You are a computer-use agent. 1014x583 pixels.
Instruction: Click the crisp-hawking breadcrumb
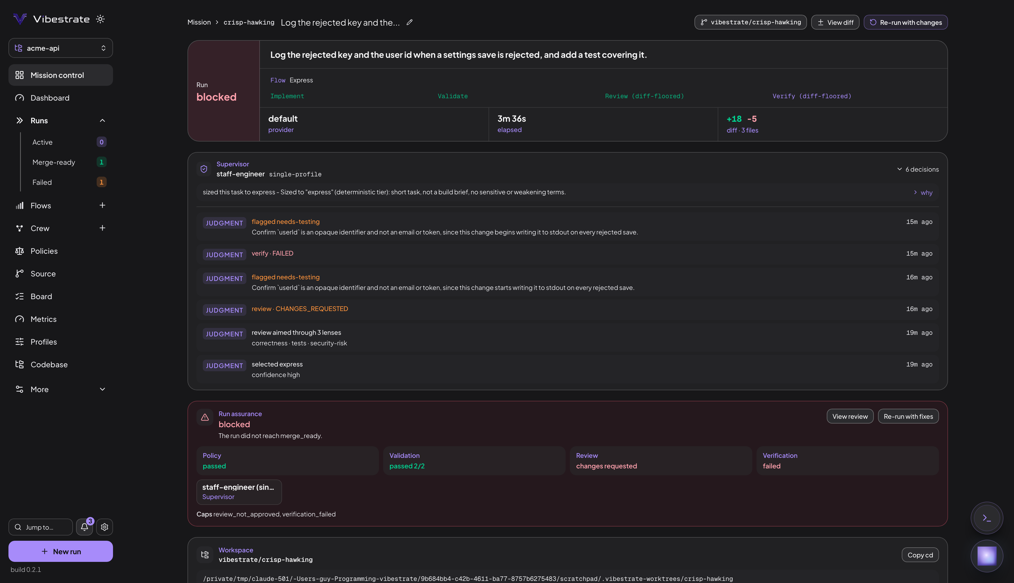click(x=248, y=22)
